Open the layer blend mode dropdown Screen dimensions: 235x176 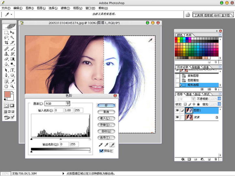pos(185,99)
